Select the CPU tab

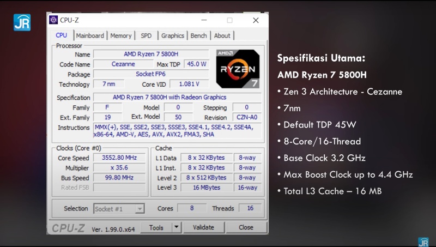coord(62,35)
